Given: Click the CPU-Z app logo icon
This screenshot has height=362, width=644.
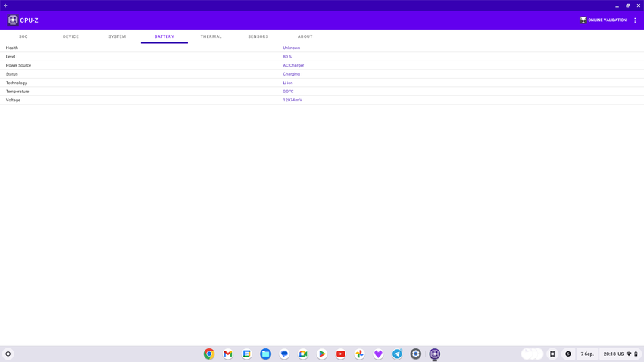Looking at the screenshot, I should click(x=13, y=20).
